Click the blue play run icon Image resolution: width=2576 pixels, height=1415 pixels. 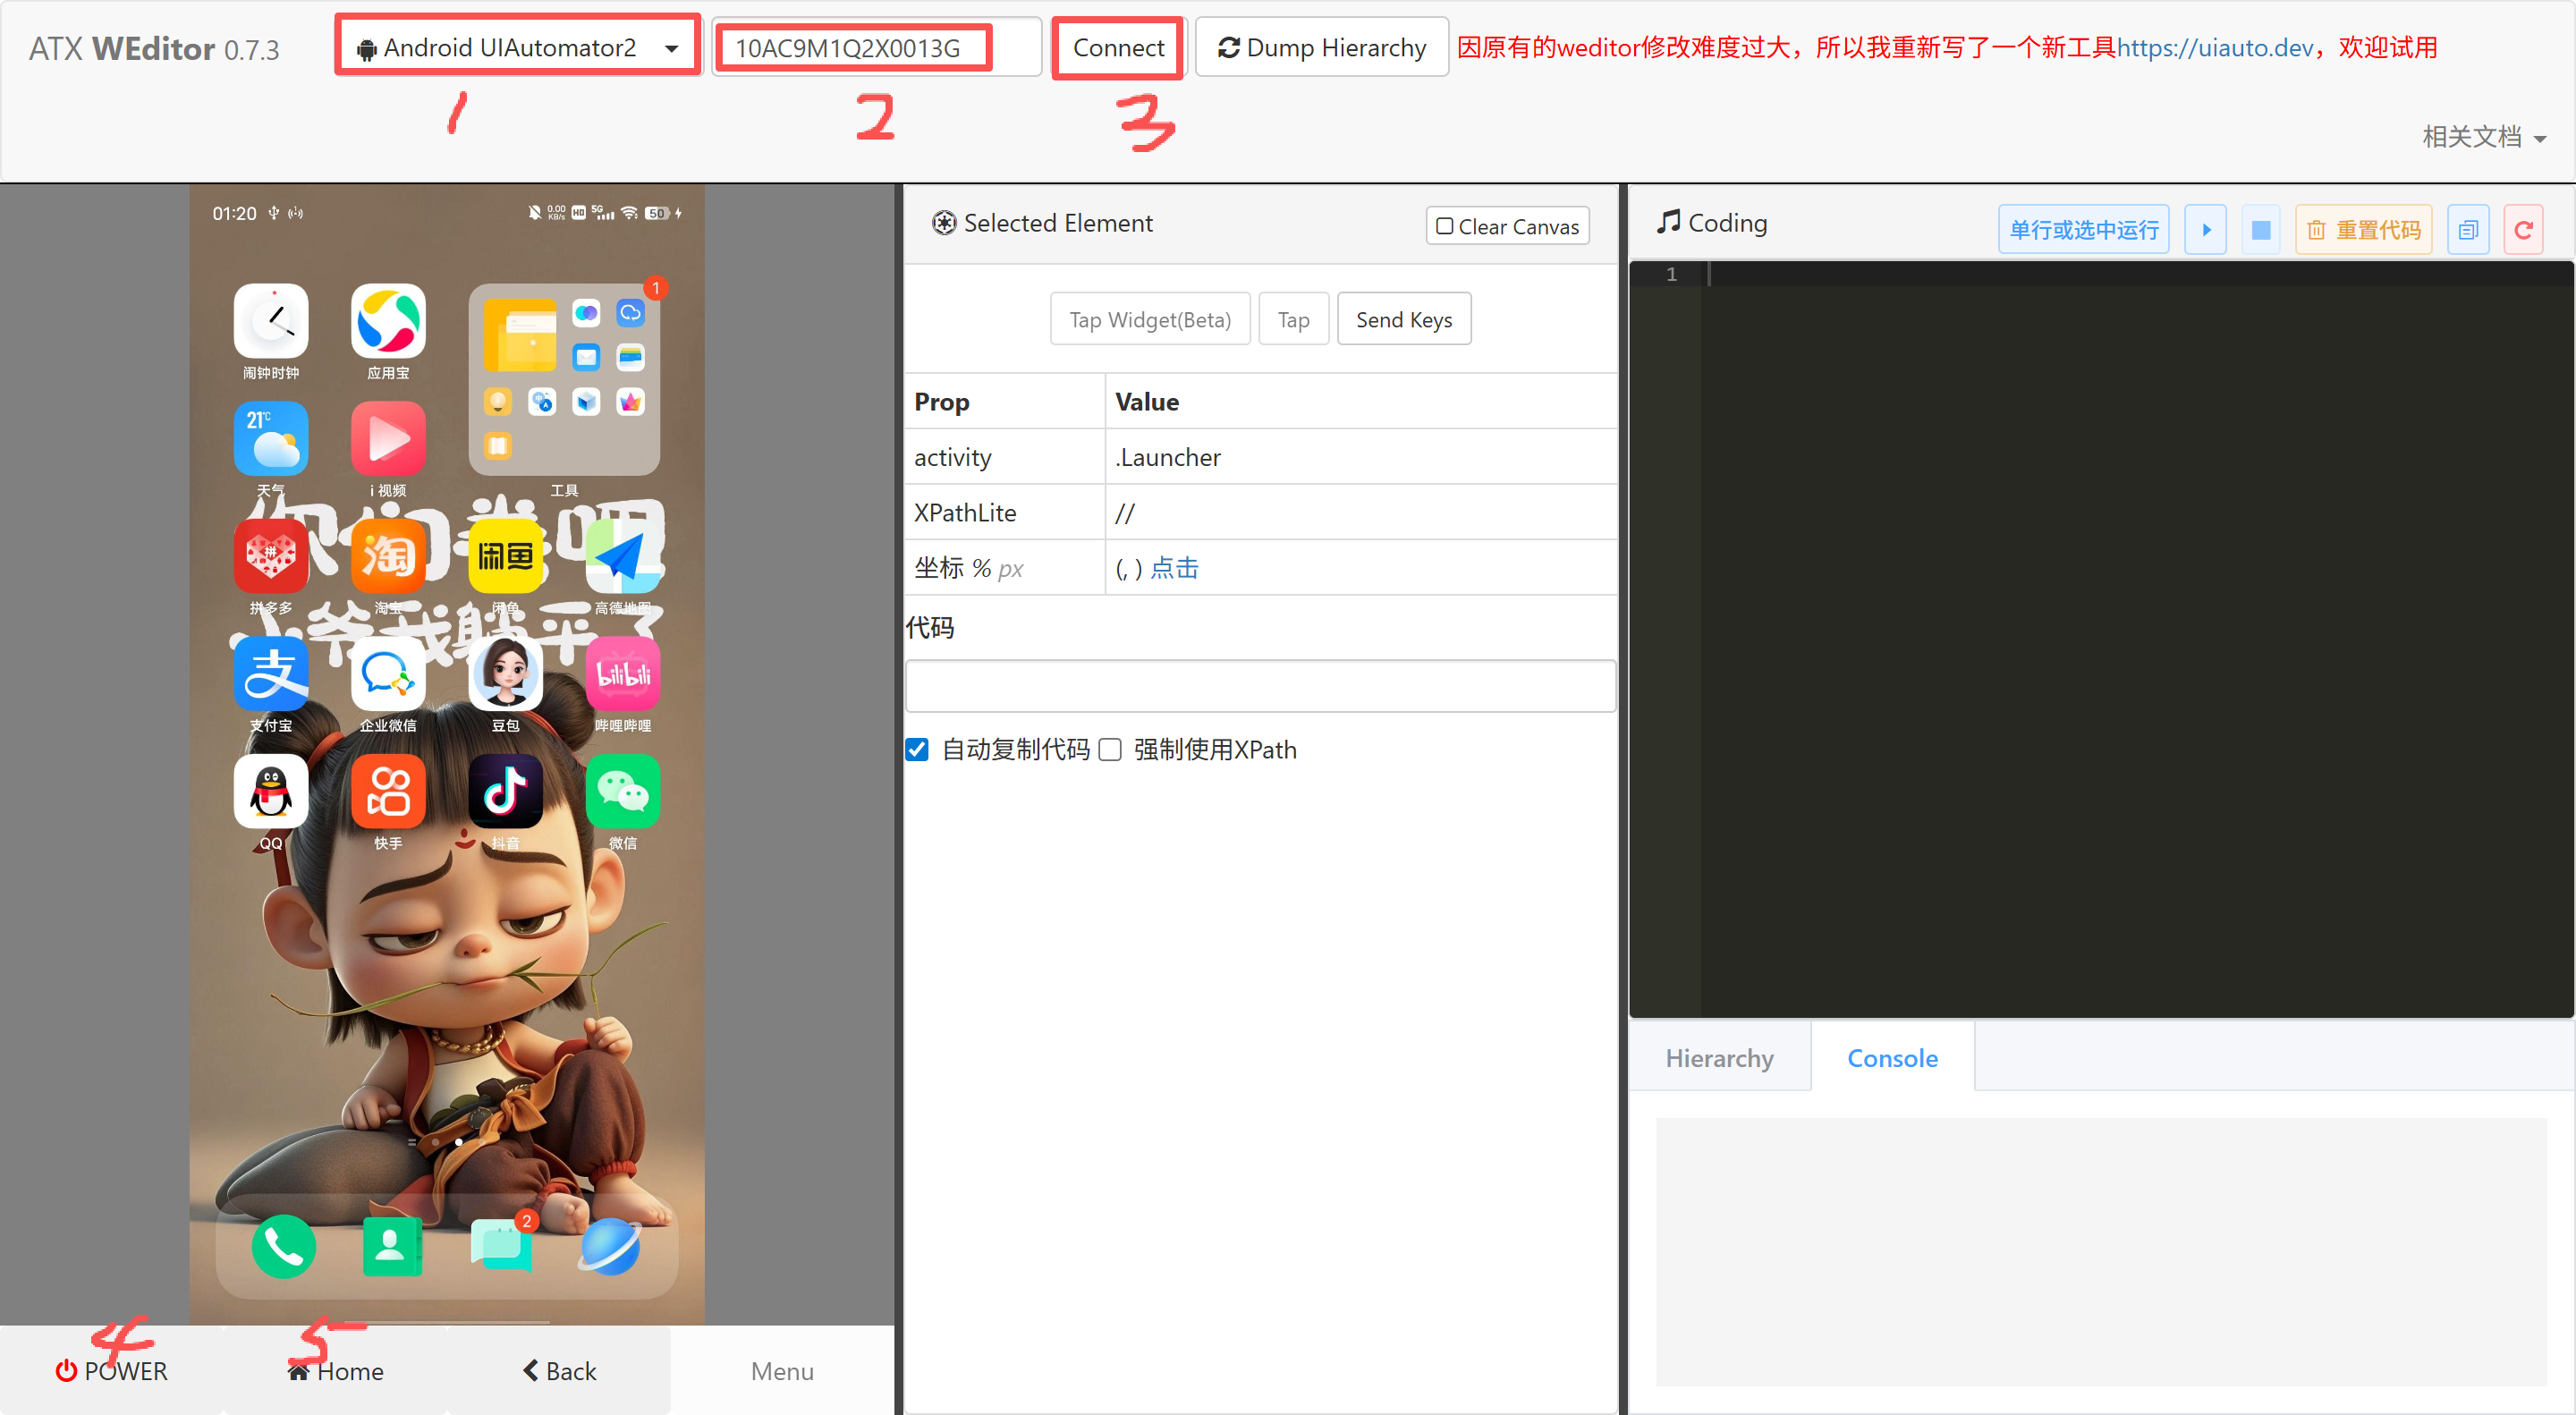(2205, 229)
